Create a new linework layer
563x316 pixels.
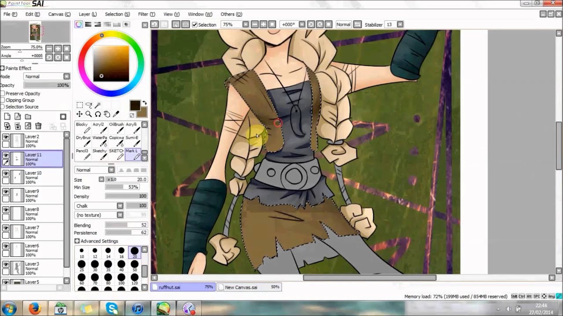click(18, 116)
